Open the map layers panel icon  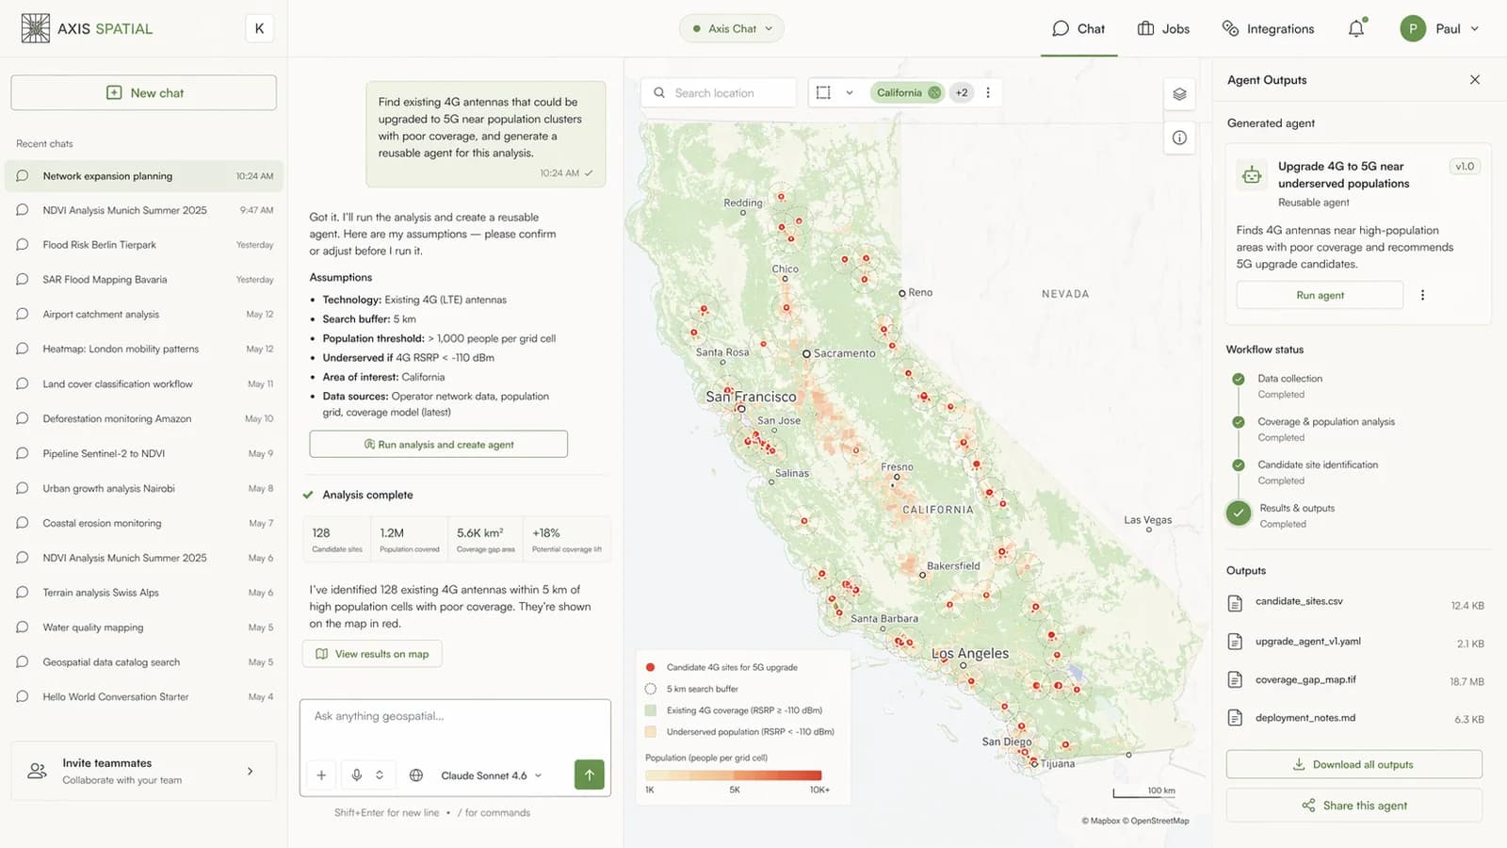click(x=1179, y=93)
